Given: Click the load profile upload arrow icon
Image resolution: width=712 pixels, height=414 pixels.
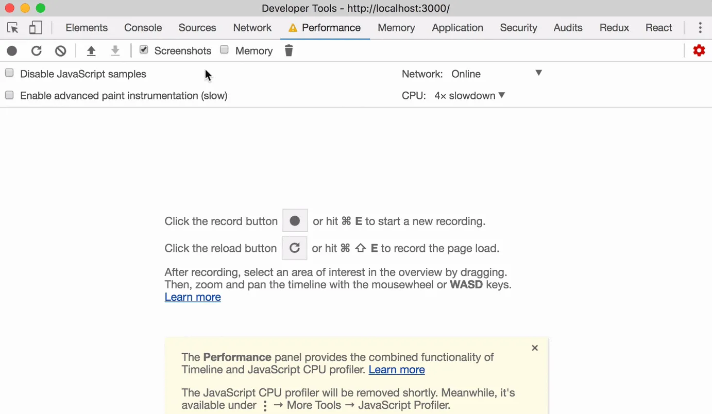Looking at the screenshot, I should (91, 50).
